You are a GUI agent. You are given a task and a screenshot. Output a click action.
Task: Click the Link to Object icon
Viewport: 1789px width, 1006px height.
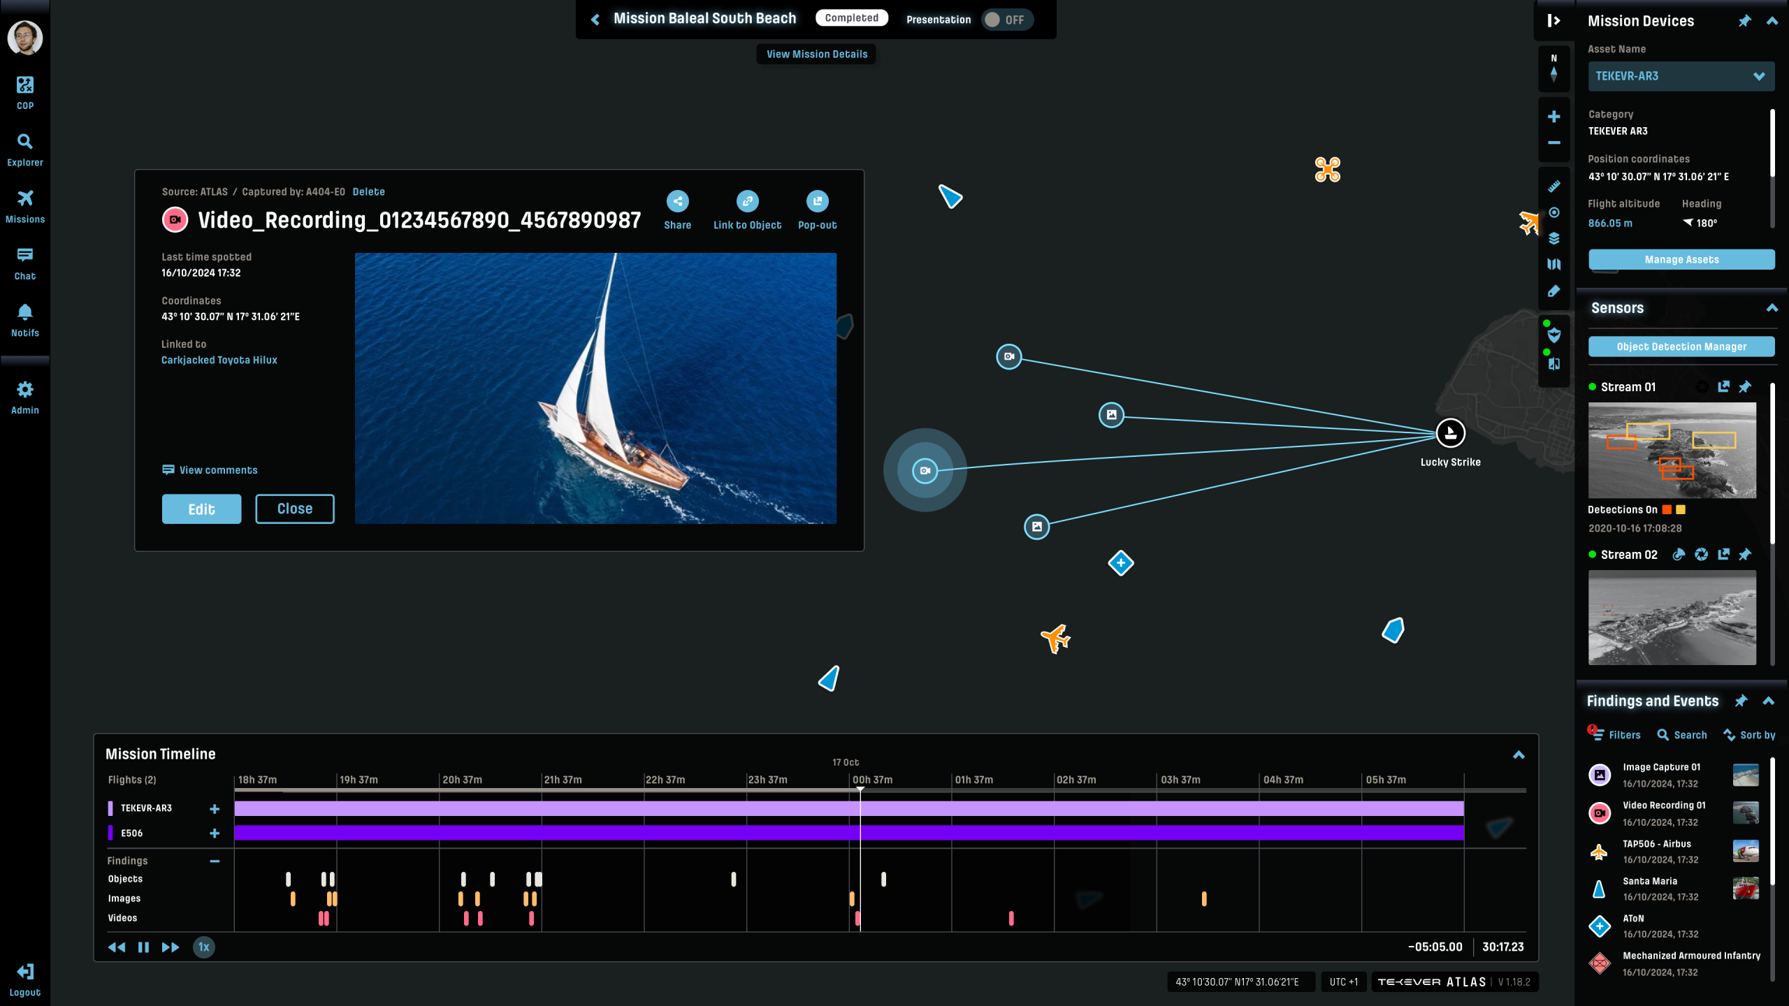point(747,201)
